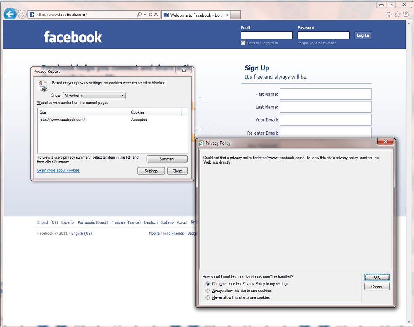Minimize the browser window
Image resolution: width=414 pixels, height=327 pixels.
(x=381, y=4)
